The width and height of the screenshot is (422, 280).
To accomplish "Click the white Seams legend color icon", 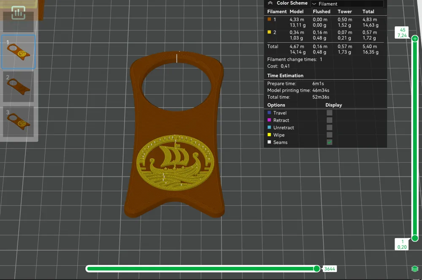I will [269, 142].
